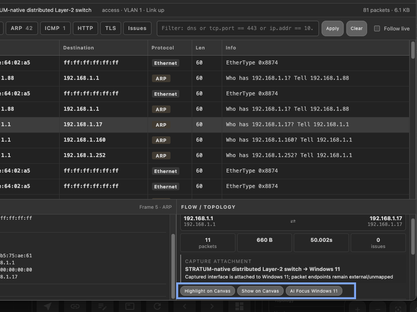
Task: Click flow endpoint 192.168.1.1 on left
Action: tap(200, 221)
